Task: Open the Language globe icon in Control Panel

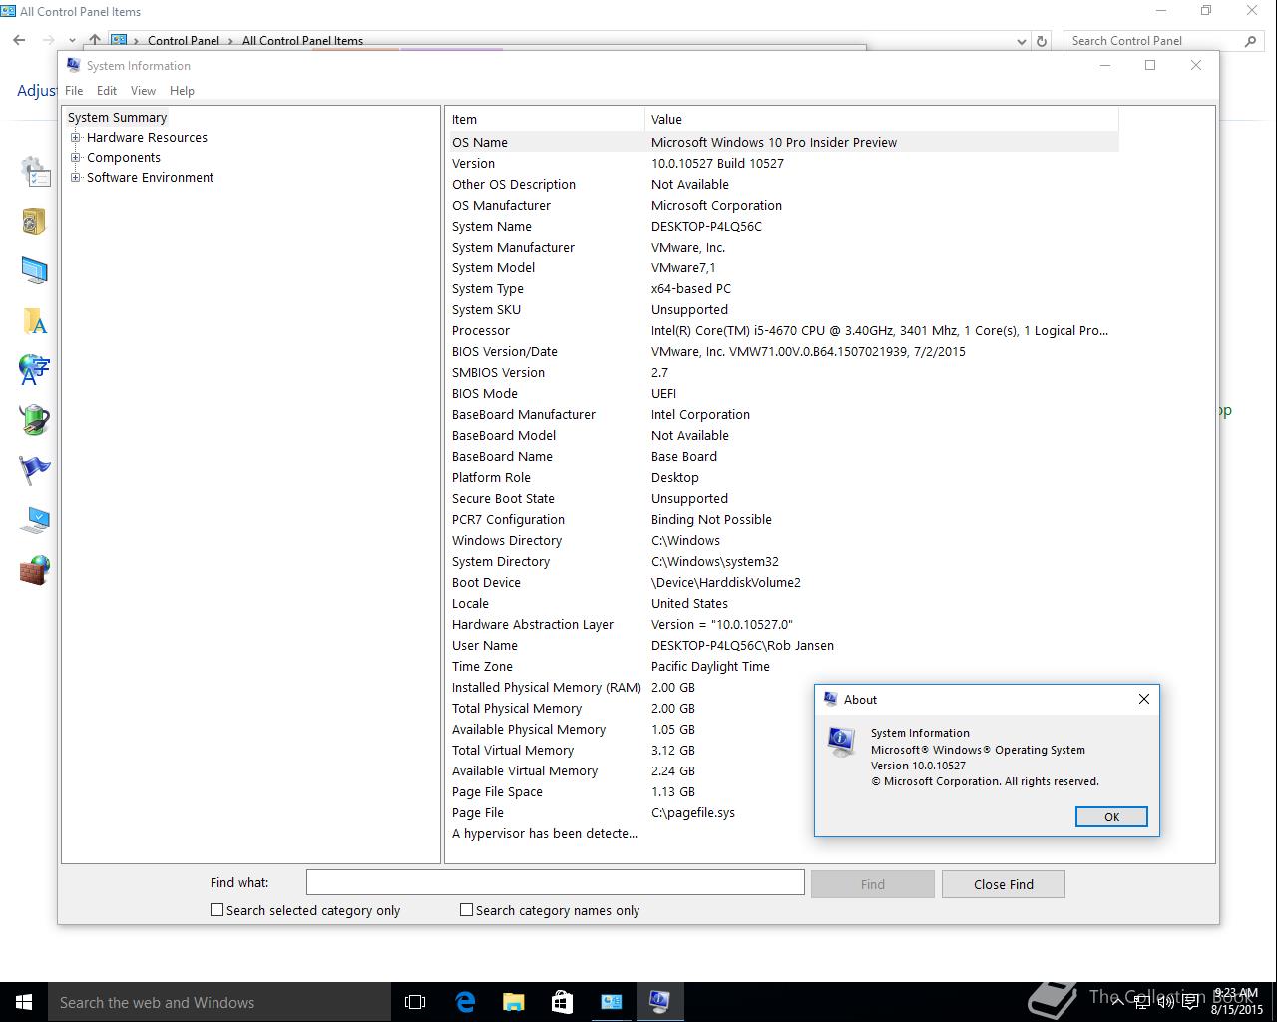Action: pyautogui.click(x=35, y=370)
